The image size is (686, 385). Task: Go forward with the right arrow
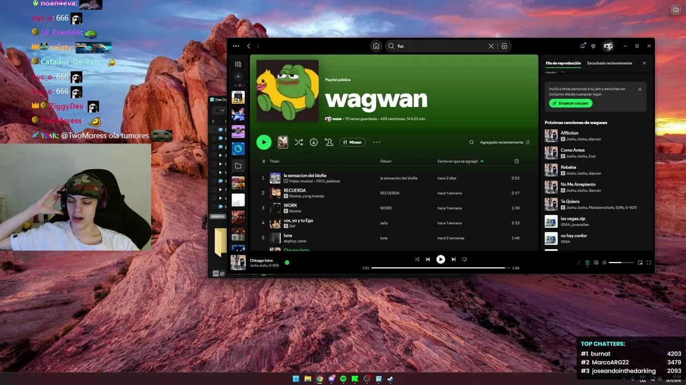(x=257, y=46)
